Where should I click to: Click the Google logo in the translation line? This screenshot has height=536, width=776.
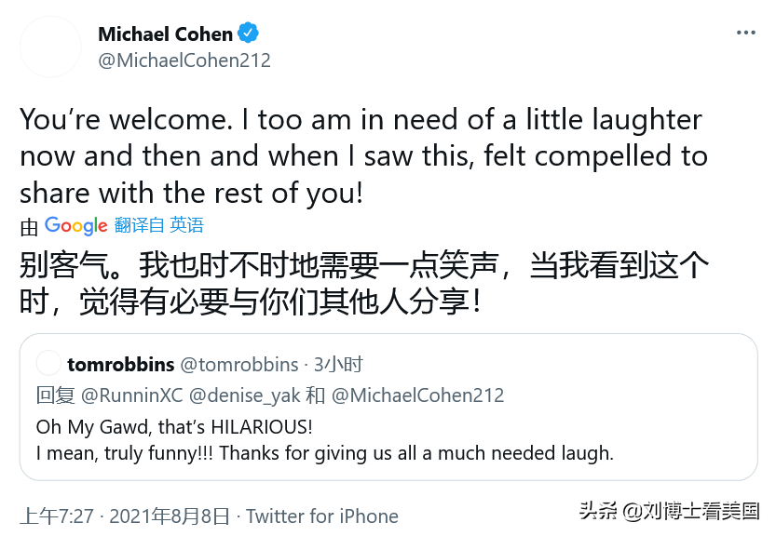coord(75,225)
